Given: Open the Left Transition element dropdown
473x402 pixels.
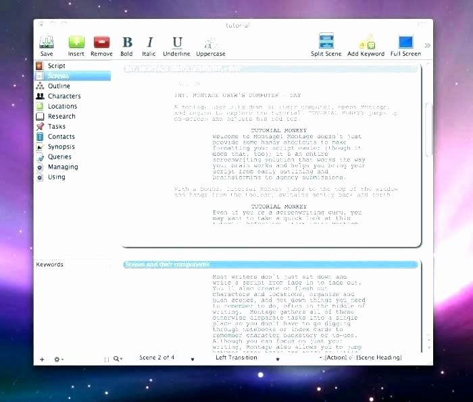Looking at the screenshot, I should [x=247, y=357].
